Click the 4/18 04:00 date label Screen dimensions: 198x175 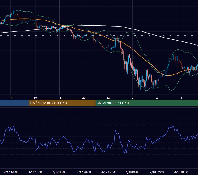(x=181, y=172)
